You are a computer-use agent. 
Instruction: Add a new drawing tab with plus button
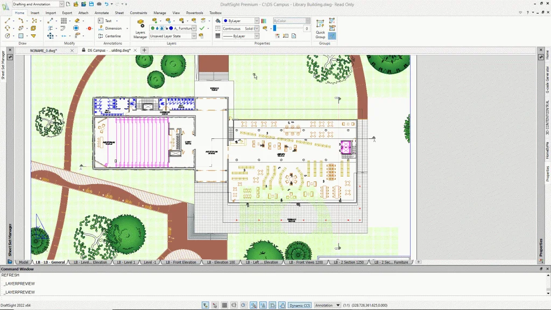tap(144, 50)
